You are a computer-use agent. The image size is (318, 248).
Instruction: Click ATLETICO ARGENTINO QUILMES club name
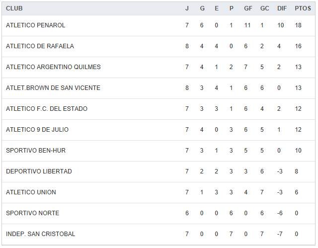pyautogui.click(x=53, y=67)
